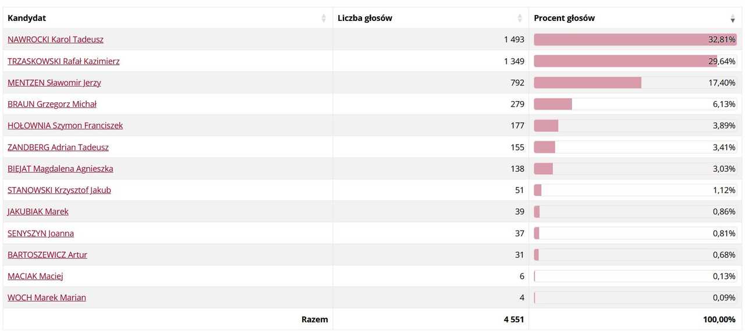Click the 32,81% progress bar for Nawrocki
The width and height of the screenshot is (745, 331).
[x=635, y=39]
